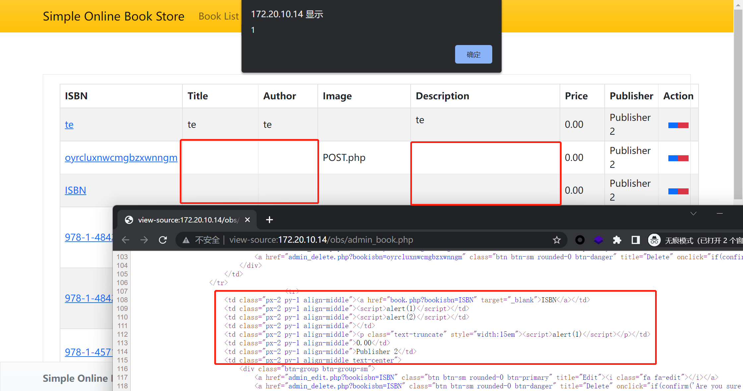
Task: Click the purple layers extension icon
Action: click(x=598, y=240)
